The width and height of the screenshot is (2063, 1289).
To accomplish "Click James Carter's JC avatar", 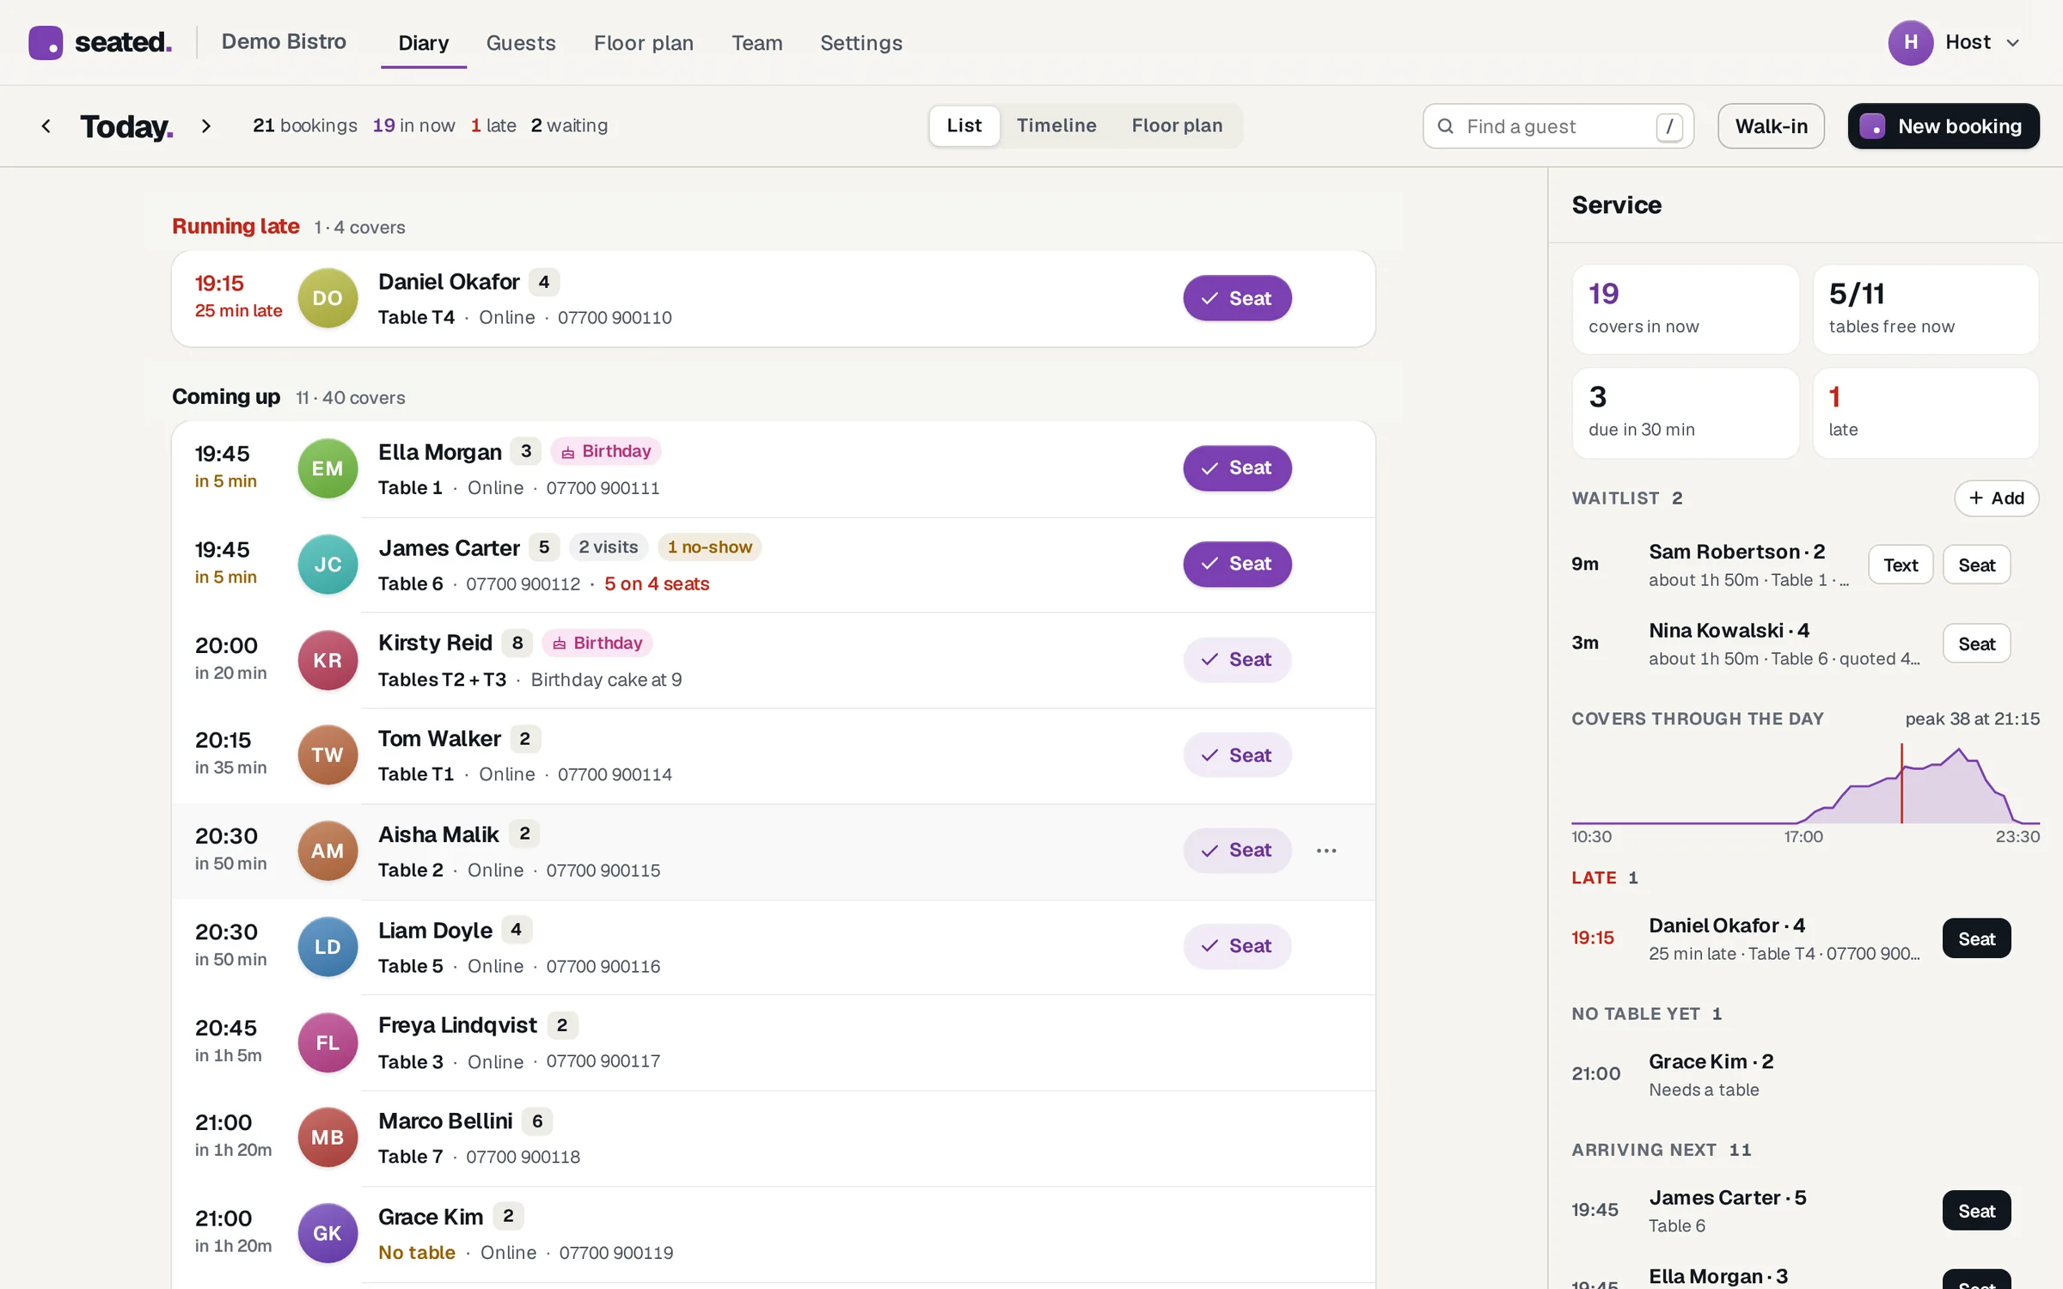I will click(328, 565).
